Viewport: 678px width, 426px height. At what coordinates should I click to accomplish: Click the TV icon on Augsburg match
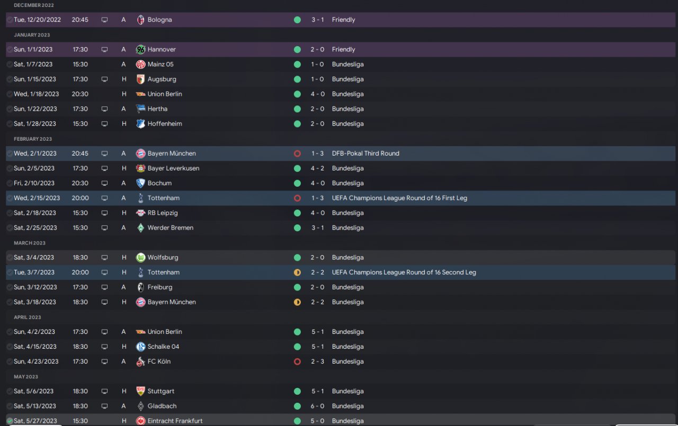104,79
